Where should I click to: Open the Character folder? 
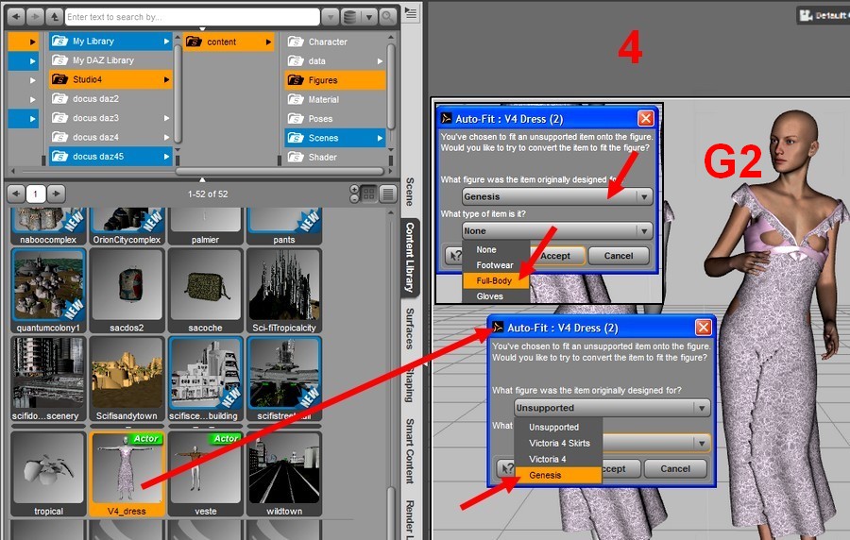(335, 42)
